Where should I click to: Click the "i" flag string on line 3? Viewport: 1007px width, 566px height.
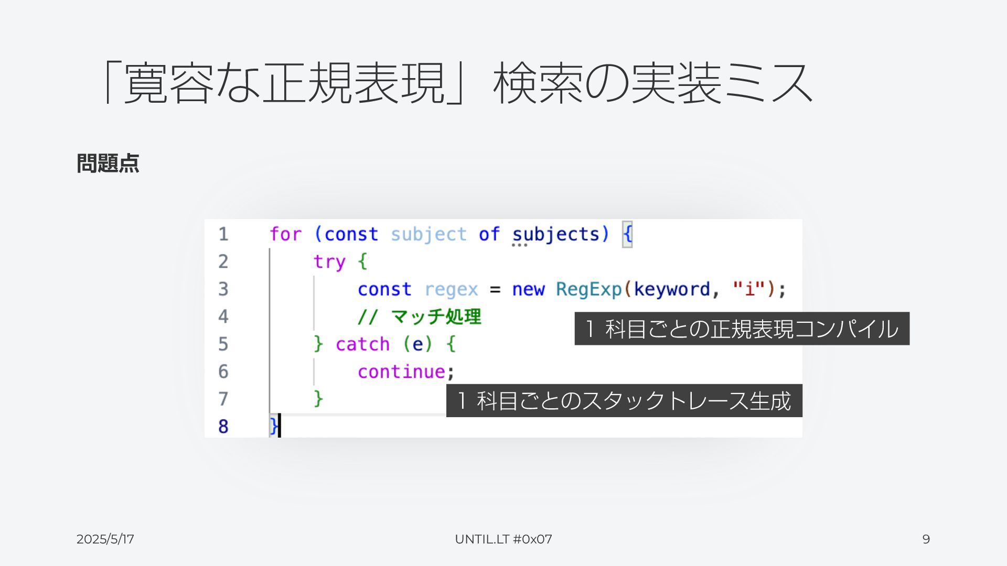(749, 289)
